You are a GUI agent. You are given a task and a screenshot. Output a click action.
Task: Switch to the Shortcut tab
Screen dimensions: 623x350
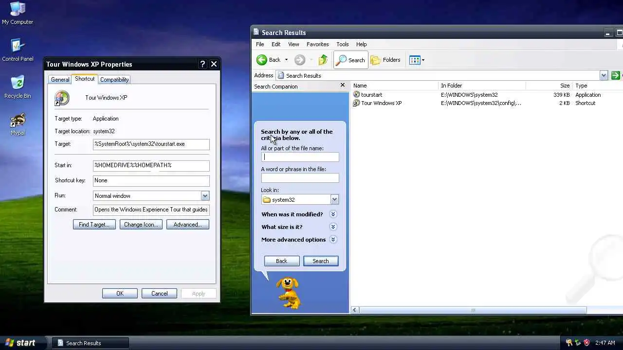pos(85,79)
